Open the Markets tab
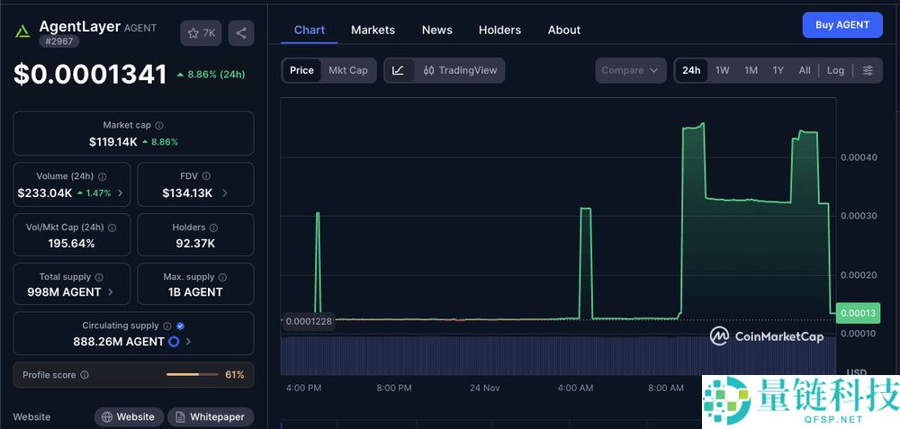900x429 pixels. 373,30
